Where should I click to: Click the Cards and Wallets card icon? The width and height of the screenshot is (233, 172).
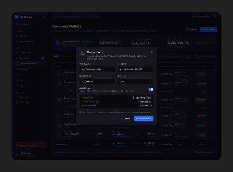(x=17, y=64)
